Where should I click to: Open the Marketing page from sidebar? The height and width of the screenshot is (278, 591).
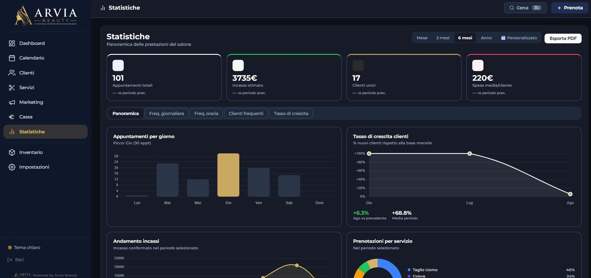tap(45, 102)
